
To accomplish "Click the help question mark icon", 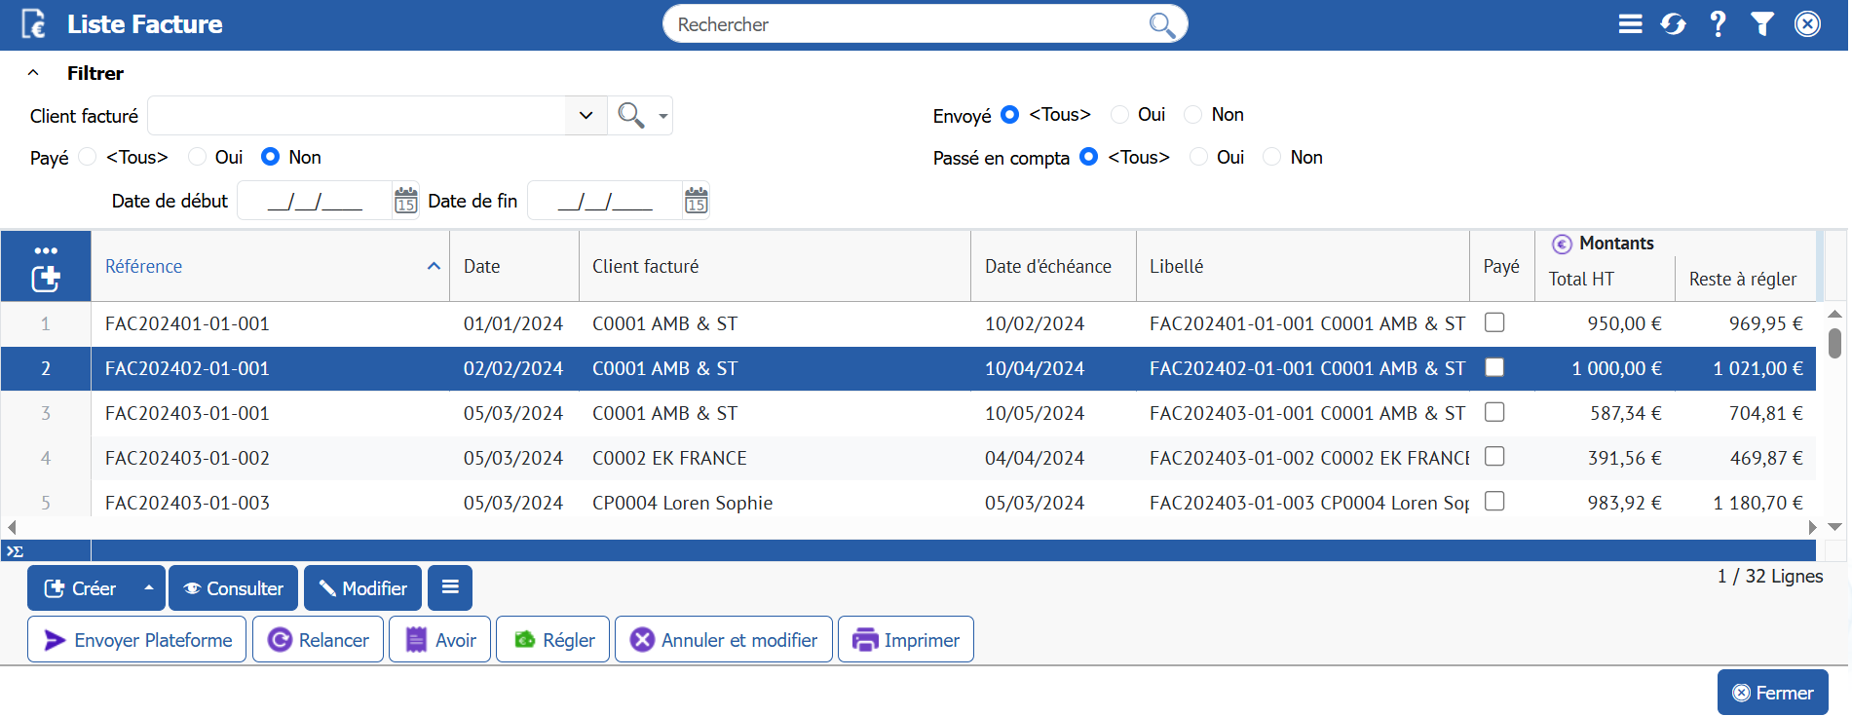I will (1718, 24).
